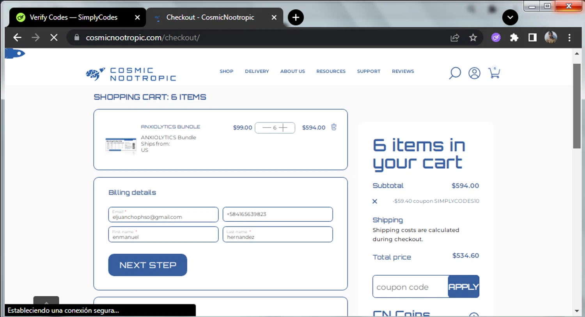Bookmark this page with the star icon

click(x=473, y=37)
